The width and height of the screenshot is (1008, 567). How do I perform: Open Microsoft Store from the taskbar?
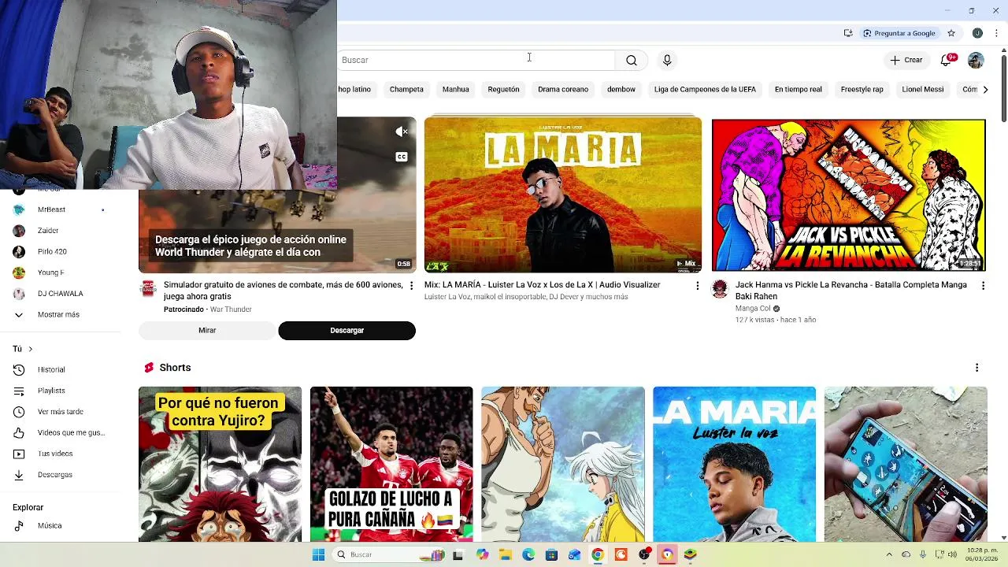tap(551, 555)
